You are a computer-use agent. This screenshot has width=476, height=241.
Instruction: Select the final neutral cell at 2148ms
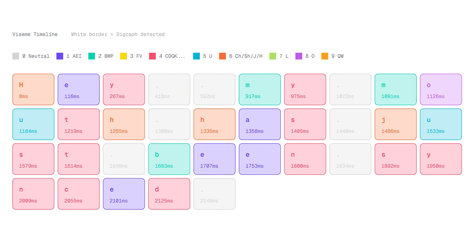click(214, 194)
